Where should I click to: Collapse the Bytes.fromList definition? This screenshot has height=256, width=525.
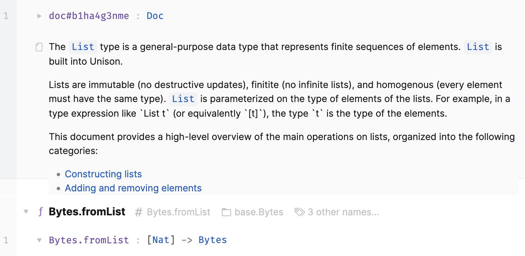coord(26,212)
